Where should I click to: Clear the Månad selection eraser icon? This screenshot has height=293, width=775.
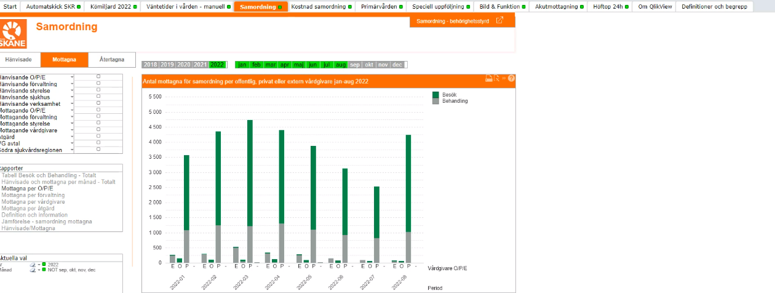tap(33, 270)
